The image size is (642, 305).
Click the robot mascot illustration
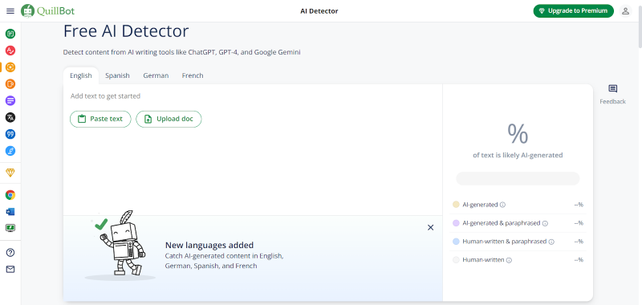[x=120, y=245]
